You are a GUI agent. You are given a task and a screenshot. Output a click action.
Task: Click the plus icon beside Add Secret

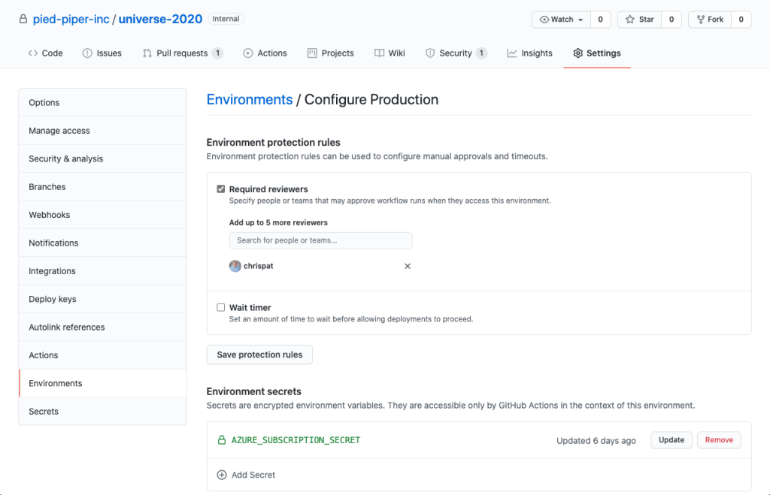(x=222, y=475)
